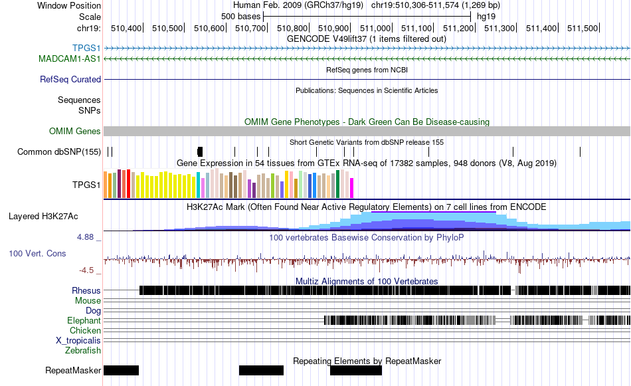Click the TPGS1 gene label in GENCODE track
The height and width of the screenshot is (386, 631).
tap(86, 48)
